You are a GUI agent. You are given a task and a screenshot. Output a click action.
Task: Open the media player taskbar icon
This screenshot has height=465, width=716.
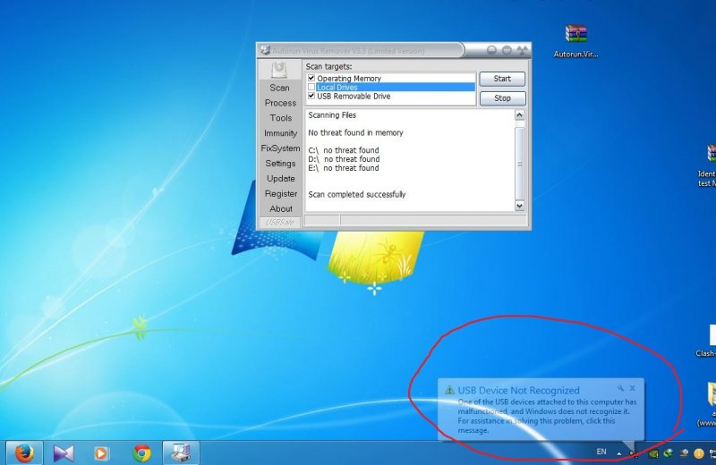pyautogui.click(x=101, y=453)
